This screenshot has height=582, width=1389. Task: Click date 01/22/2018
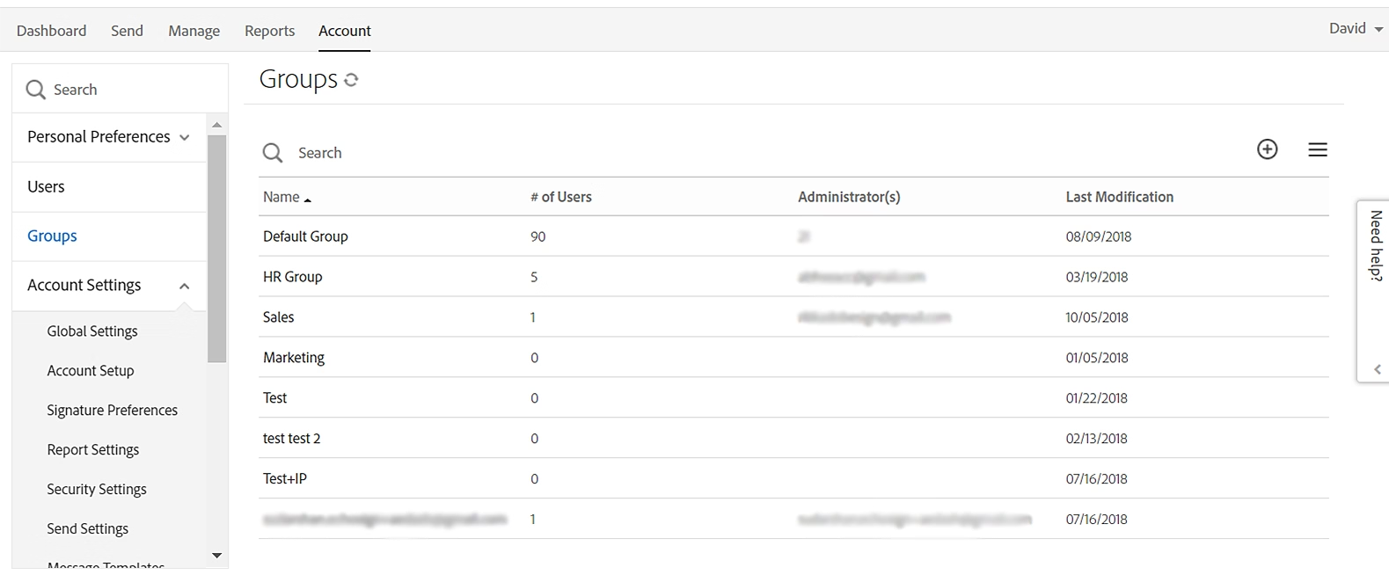tap(1096, 399)
